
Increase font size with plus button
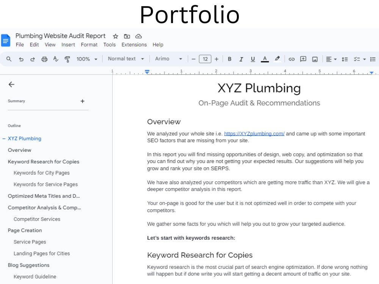pos(216,59)
